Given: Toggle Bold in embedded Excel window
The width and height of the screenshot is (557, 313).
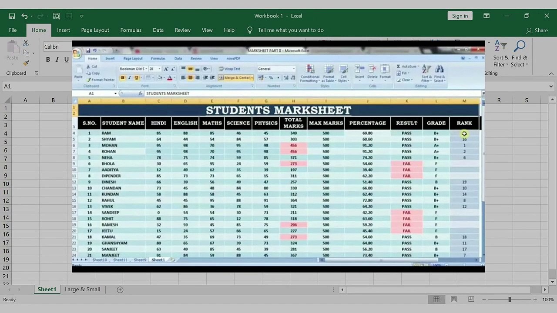Looking at the screenshot, I should pyautogui.click(x=123, y=77).
